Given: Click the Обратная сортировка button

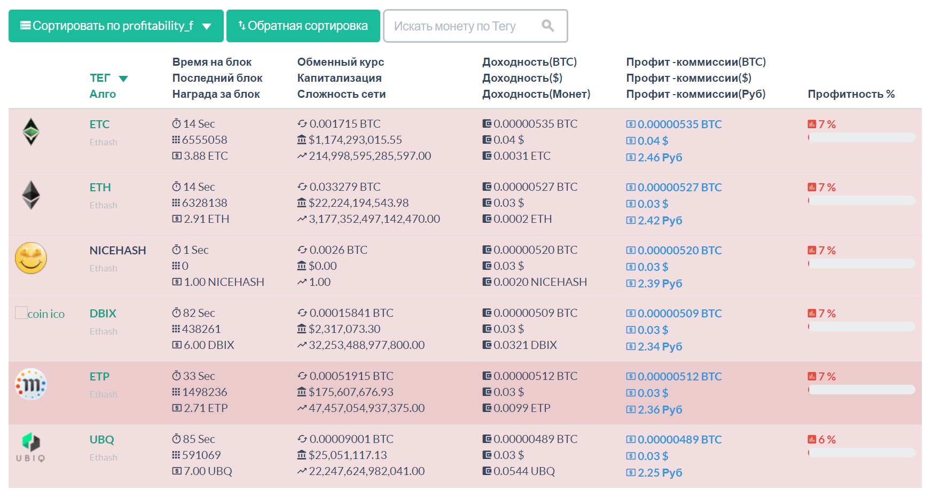Looking at the screenshot, I should tap(303, 26).
